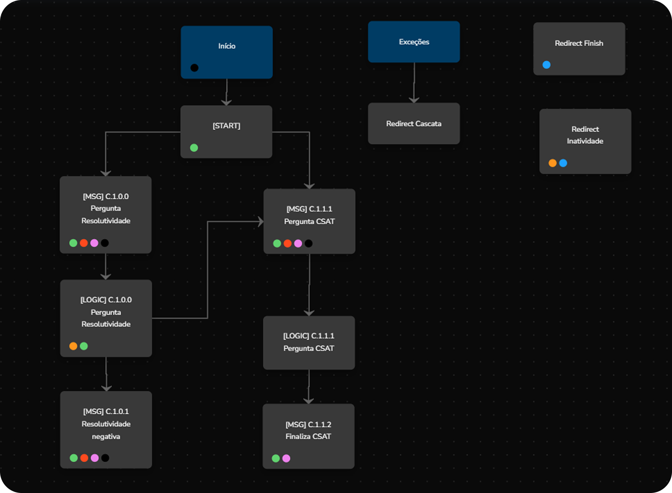Open [LOGIC] C.1.0.0 Pergunta Resolutividade node

[x=106, y=312]
